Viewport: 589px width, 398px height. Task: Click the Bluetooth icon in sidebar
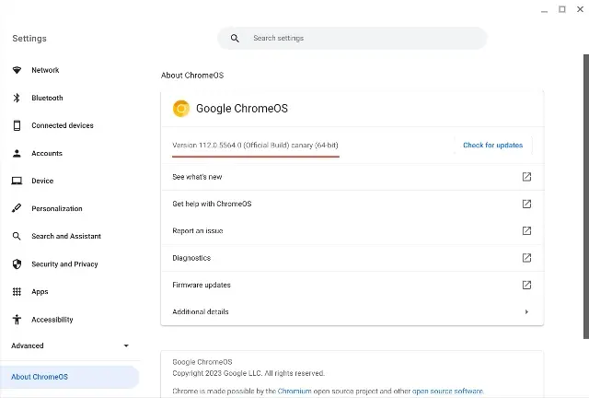[x=17, y=98]
